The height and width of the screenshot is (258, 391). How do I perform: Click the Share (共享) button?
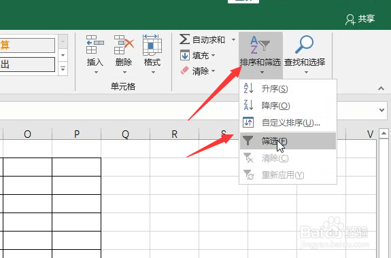(360, 19)
